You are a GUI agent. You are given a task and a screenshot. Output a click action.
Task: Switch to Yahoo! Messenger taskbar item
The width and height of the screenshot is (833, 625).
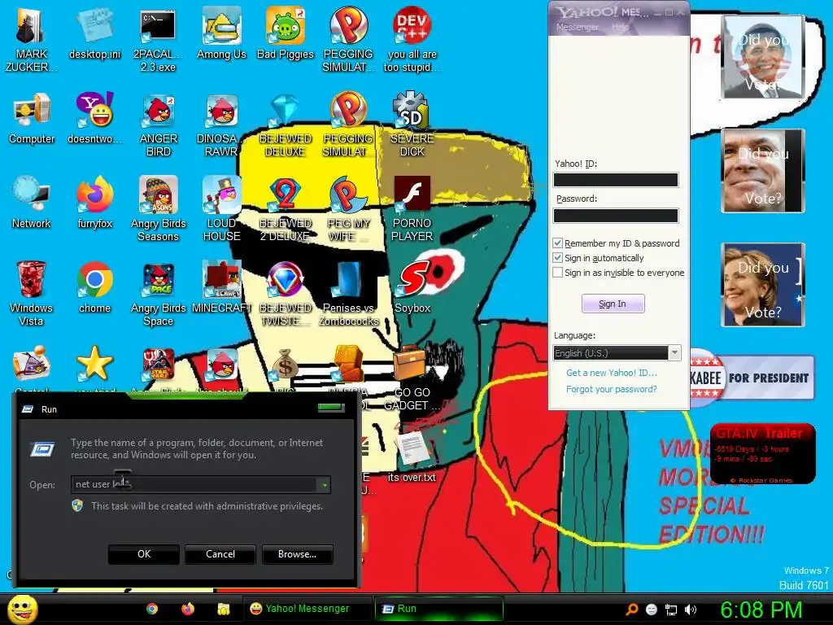click(307, 609)
